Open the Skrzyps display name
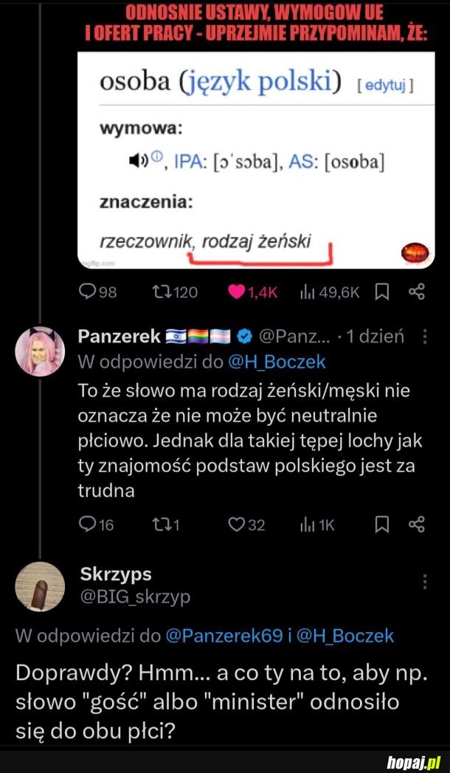Screen dimensions: 450x773 115,574
